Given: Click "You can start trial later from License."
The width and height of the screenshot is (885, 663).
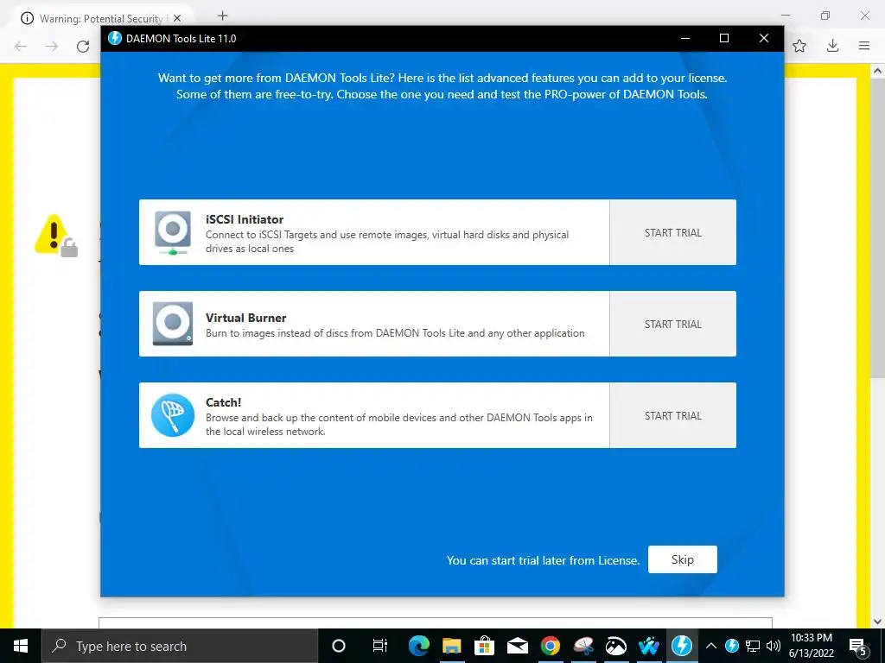Looking at the screenshot, I should 543,560.
